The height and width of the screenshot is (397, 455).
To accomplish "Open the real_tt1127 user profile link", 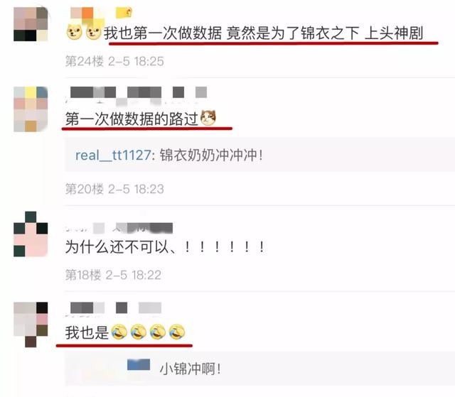I will point(113,155).
